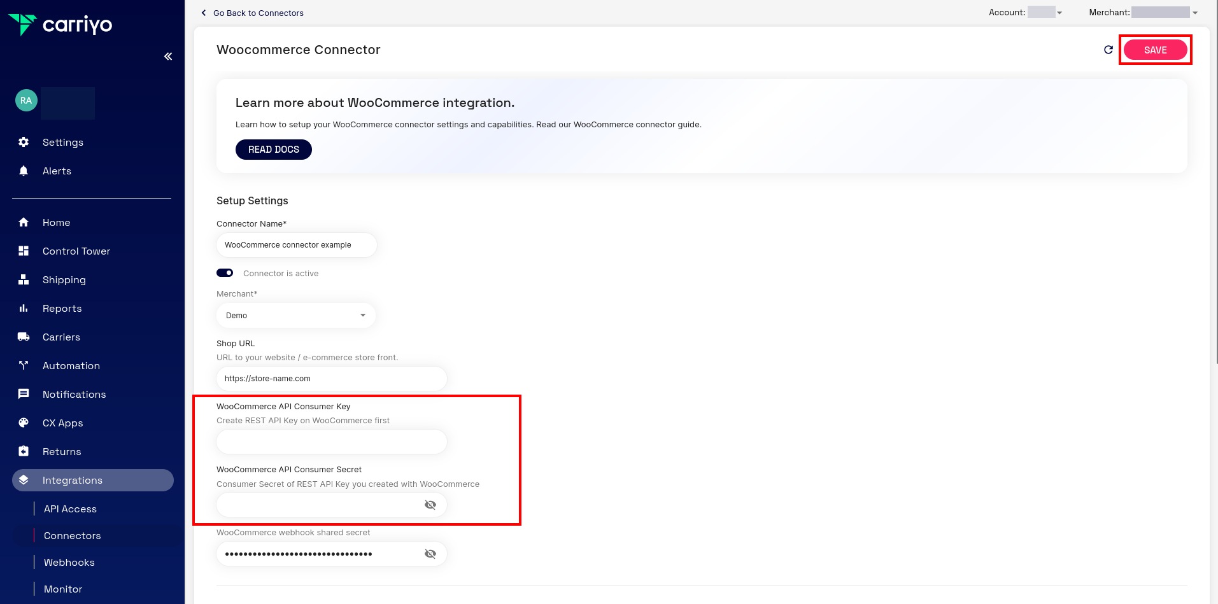The image size is (1218, 604).
Task: Open API Access submenu item
Action: point(71,509)
